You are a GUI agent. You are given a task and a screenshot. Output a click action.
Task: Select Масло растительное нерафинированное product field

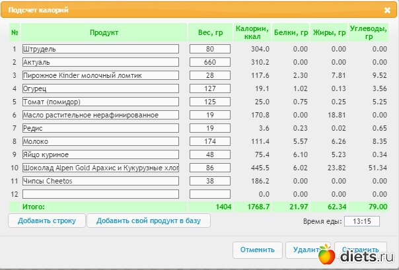click(x=101, y=115)
